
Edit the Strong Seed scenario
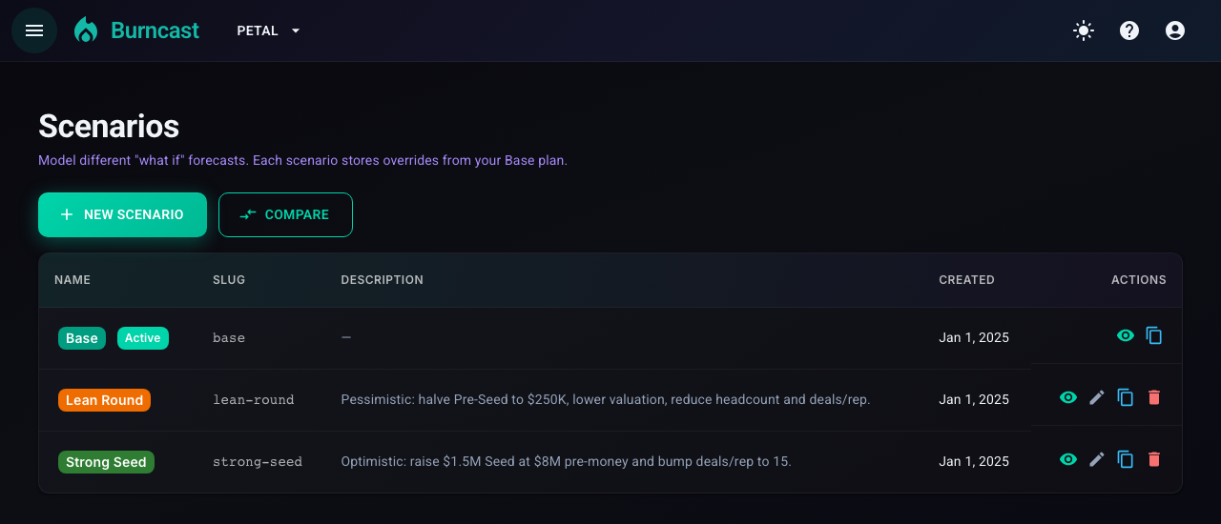click(x=1097, y=459)
